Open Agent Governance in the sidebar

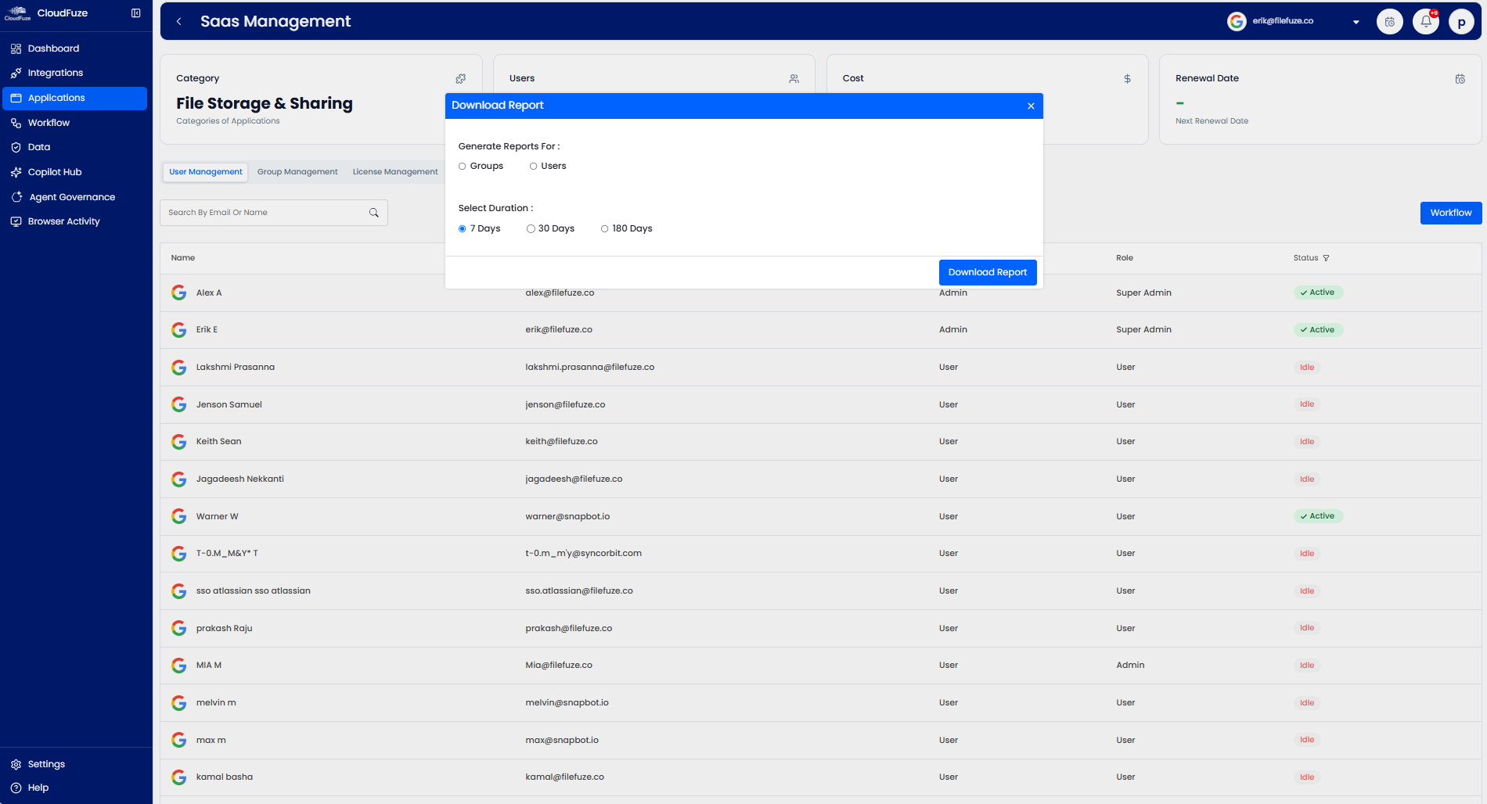(75, 197)
